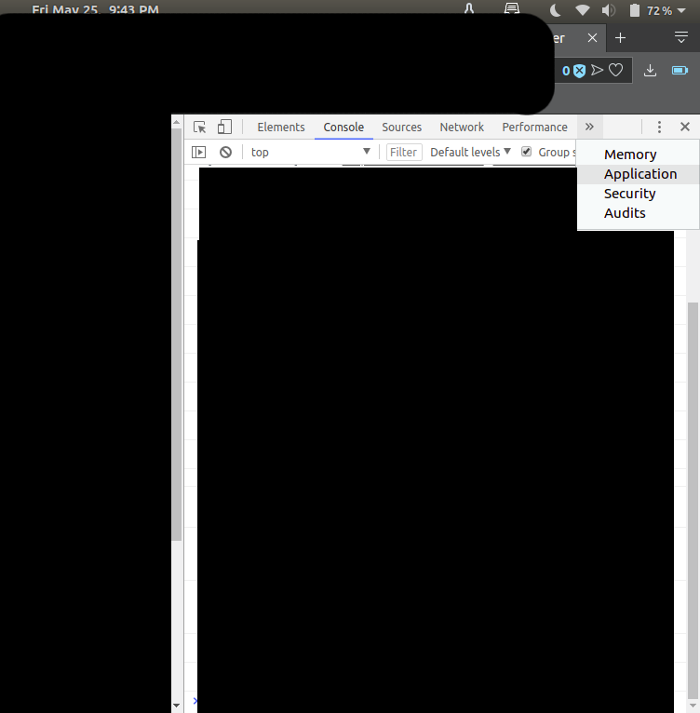Close the current browser tab
The image size is (700, 713).
point(592,38)
